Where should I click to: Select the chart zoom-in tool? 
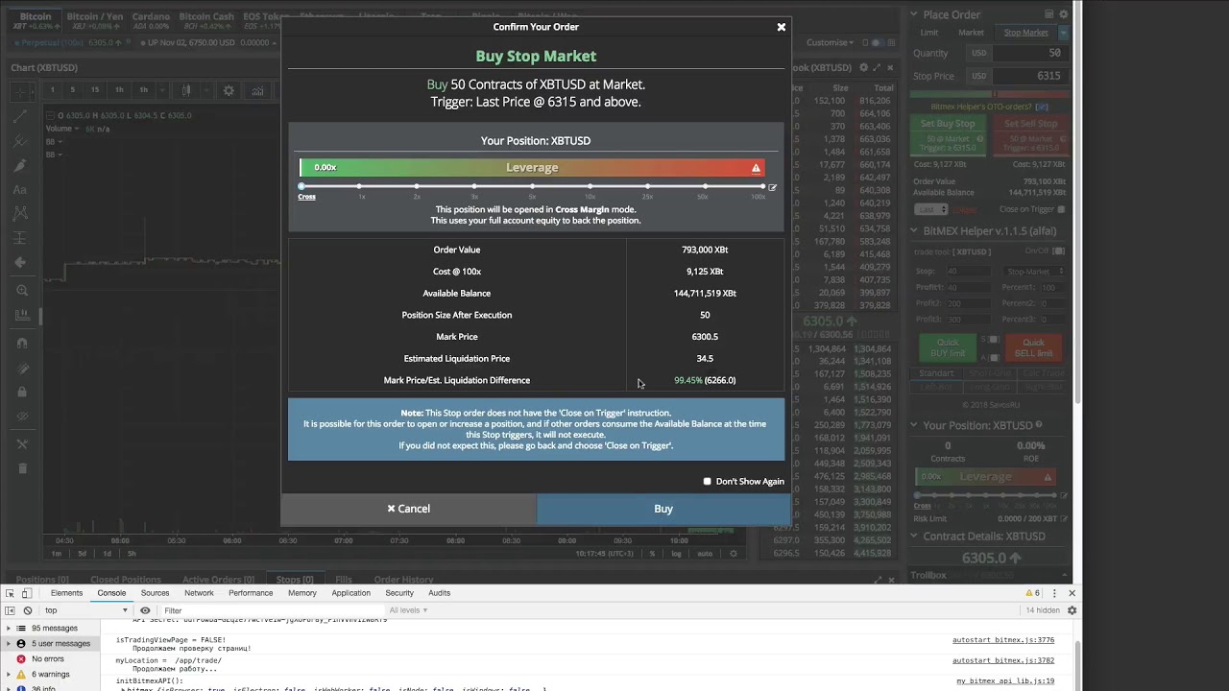tap(21, 291)
